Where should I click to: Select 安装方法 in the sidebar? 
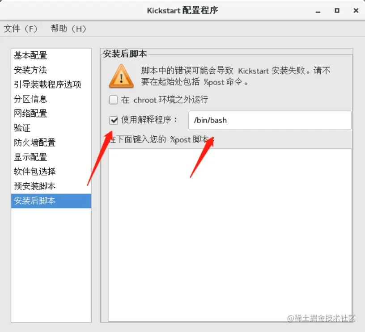[x=51, y=70]
